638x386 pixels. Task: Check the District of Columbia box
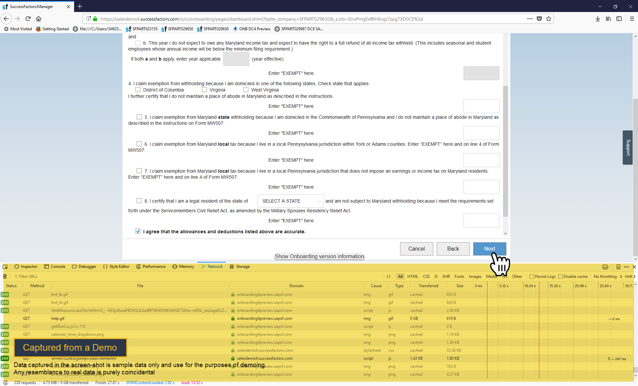[138, 90]
